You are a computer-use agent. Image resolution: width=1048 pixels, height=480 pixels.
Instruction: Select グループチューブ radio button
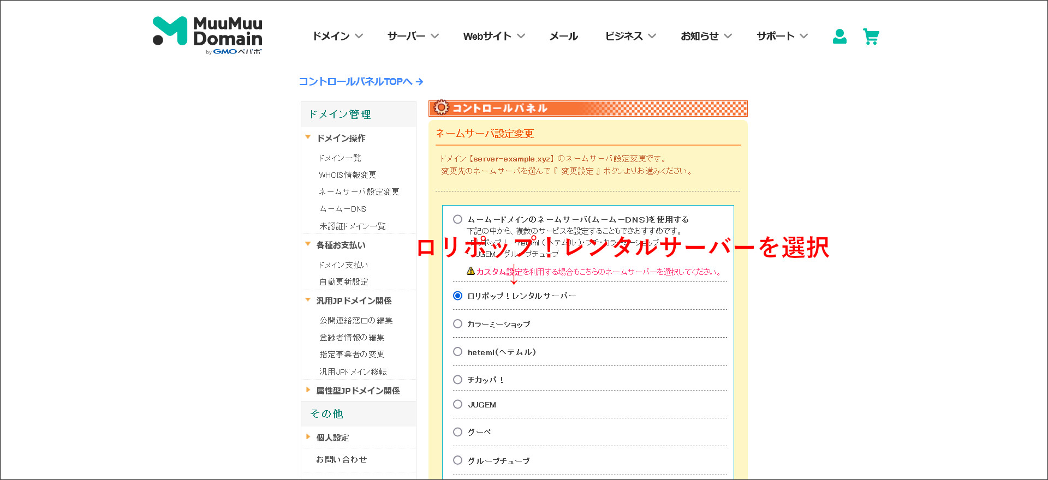(457, 460)
